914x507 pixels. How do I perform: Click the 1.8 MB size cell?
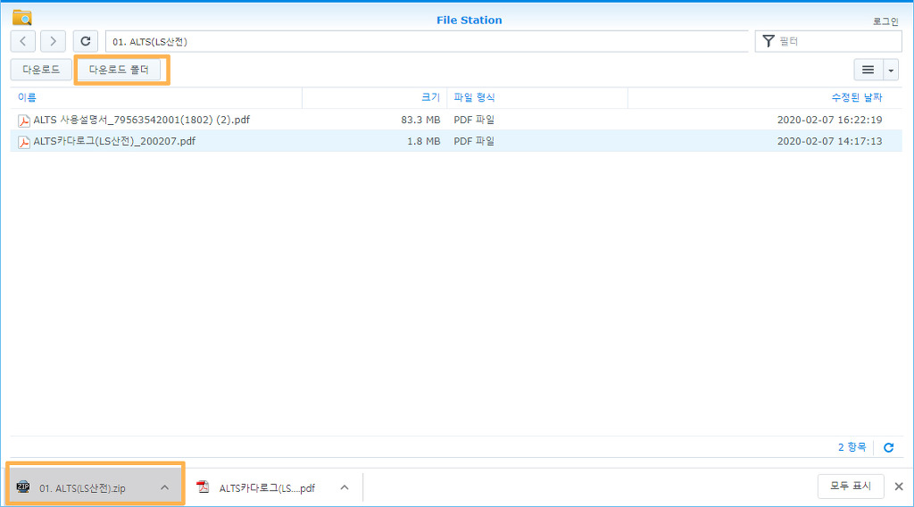pyautogui.click(x=423, y=141)
